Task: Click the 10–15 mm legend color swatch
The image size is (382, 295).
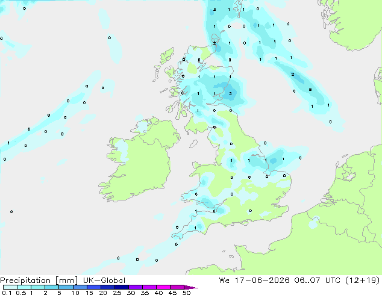Action: 80,287
